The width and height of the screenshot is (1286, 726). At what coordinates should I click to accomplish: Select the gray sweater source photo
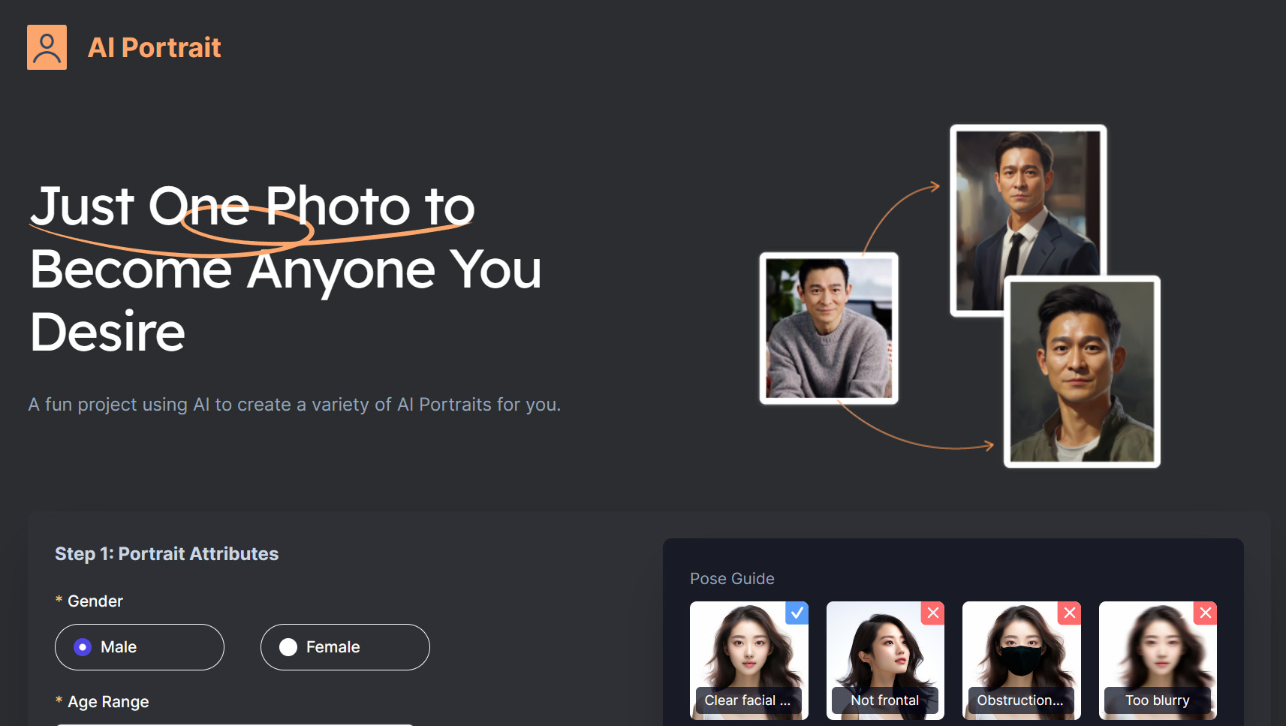pos(829,328)
